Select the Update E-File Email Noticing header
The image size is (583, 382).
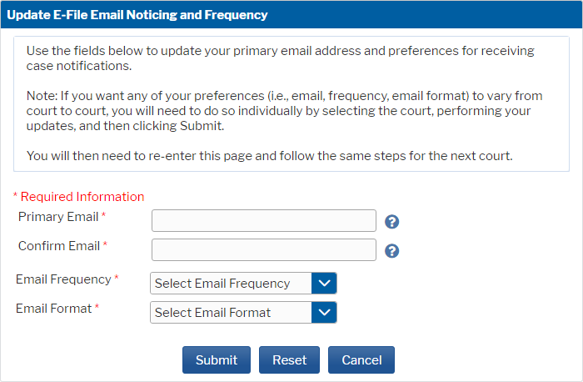coord(137,15)
